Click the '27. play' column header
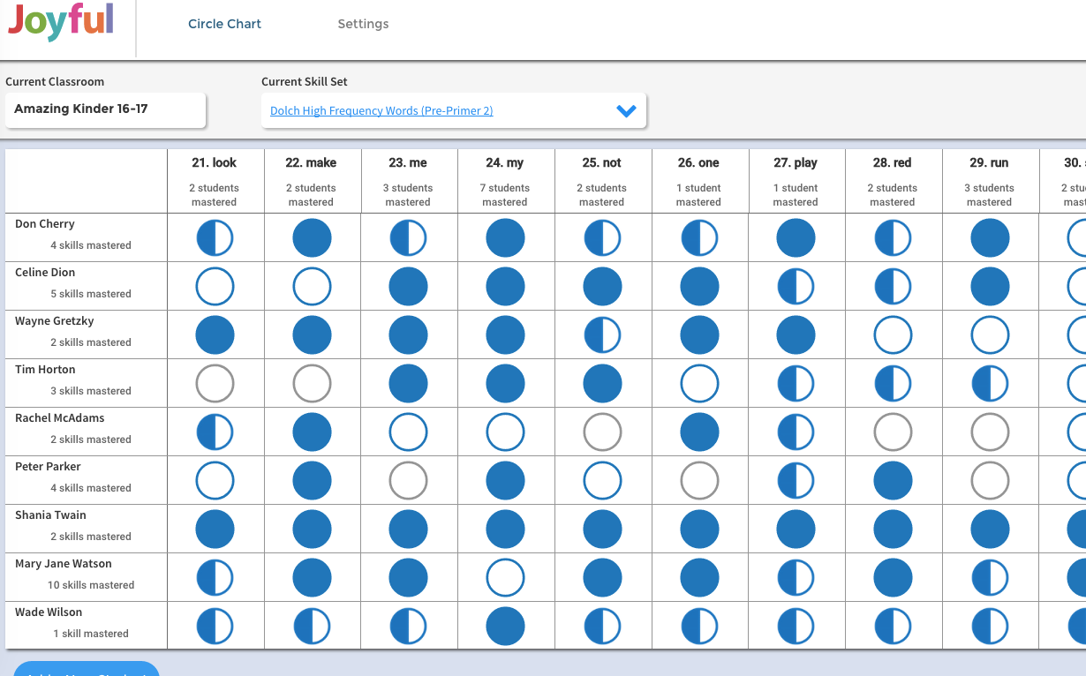The image size is (1086, 676). point(796,162)
